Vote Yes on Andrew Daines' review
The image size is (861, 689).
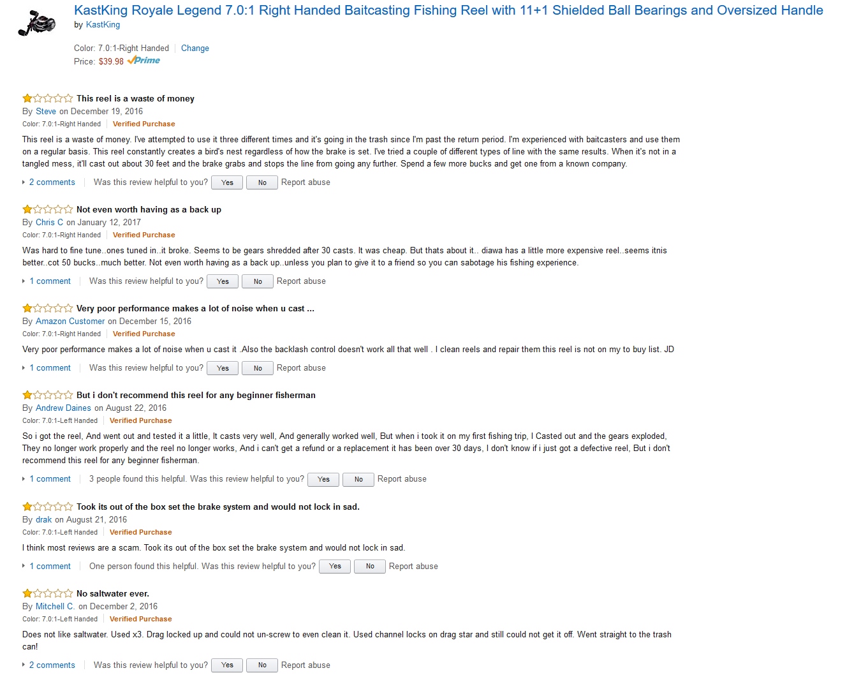point(323,479)
